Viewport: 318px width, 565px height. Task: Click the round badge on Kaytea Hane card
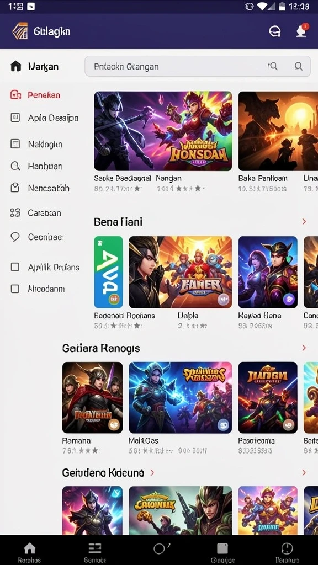pos(289,299)
